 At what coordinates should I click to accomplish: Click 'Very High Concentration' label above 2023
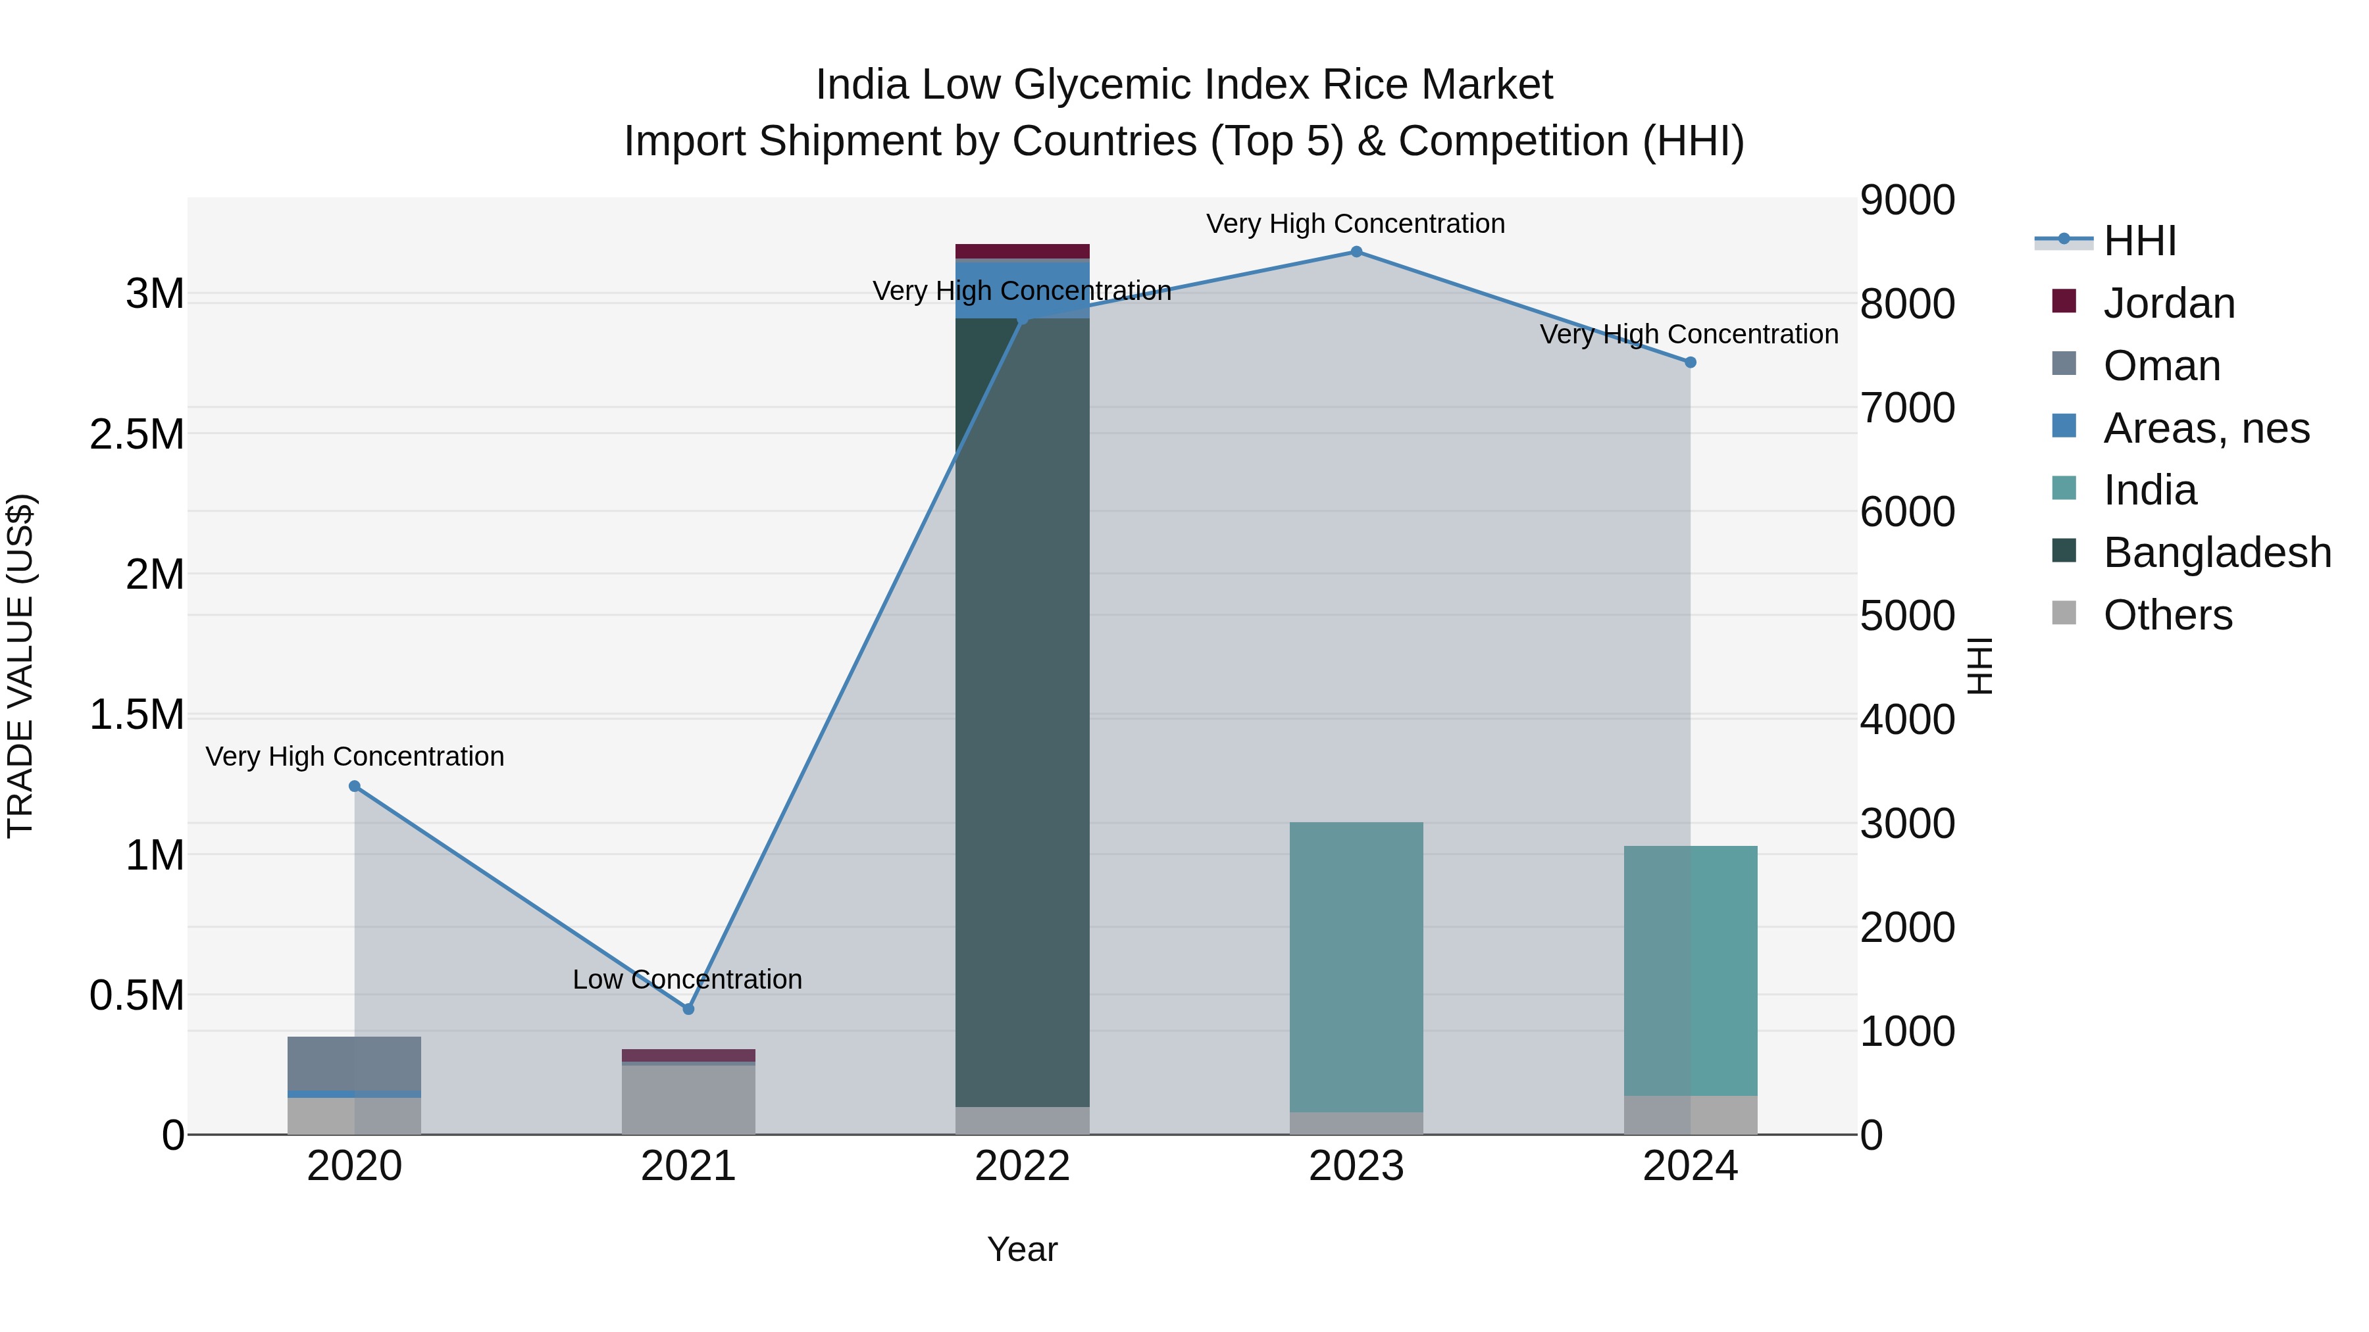[x=1356, y=224]
